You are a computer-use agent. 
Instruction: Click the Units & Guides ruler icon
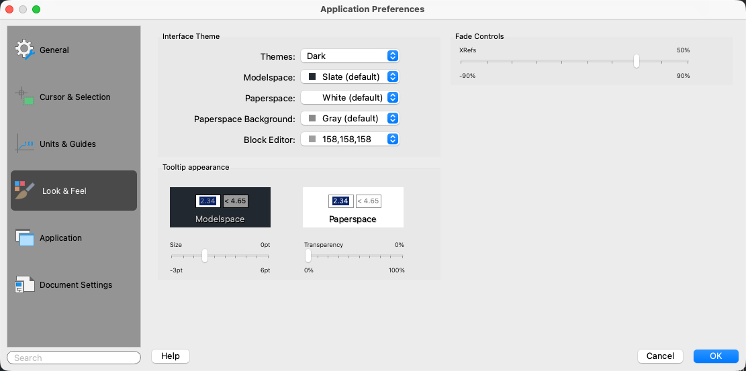[x=25, y=144]
